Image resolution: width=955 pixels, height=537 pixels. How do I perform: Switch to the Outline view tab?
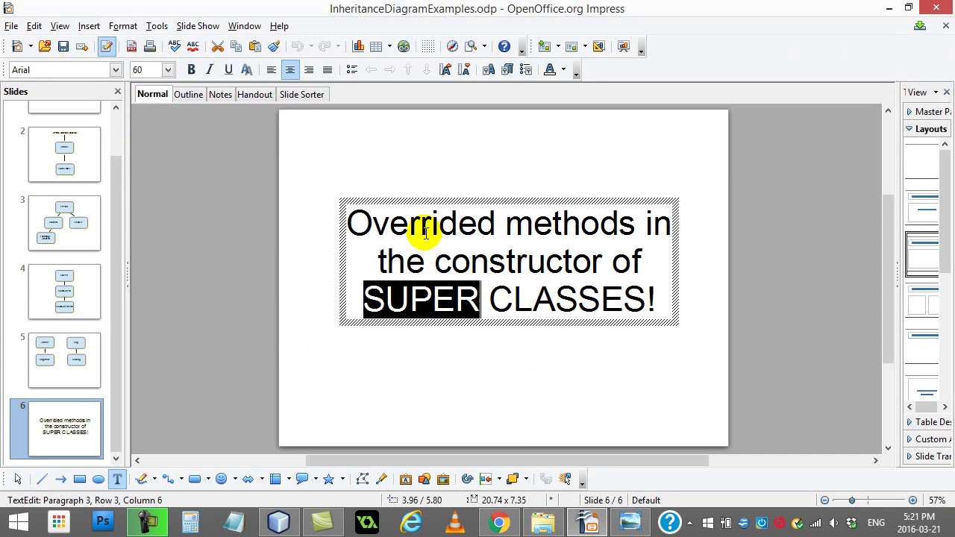[x=188, y=95]
